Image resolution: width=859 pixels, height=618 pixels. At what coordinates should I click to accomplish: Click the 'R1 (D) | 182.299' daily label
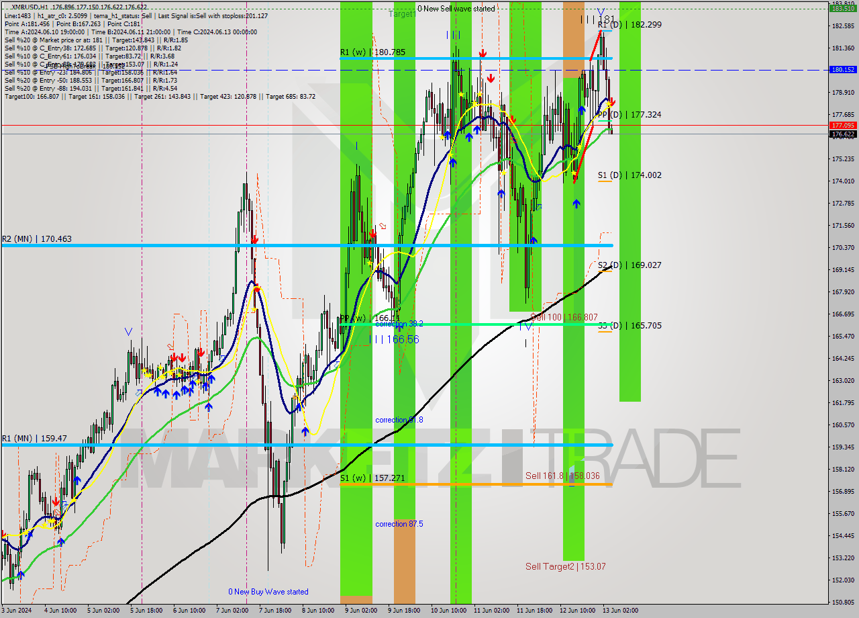[x=629, y=24]
